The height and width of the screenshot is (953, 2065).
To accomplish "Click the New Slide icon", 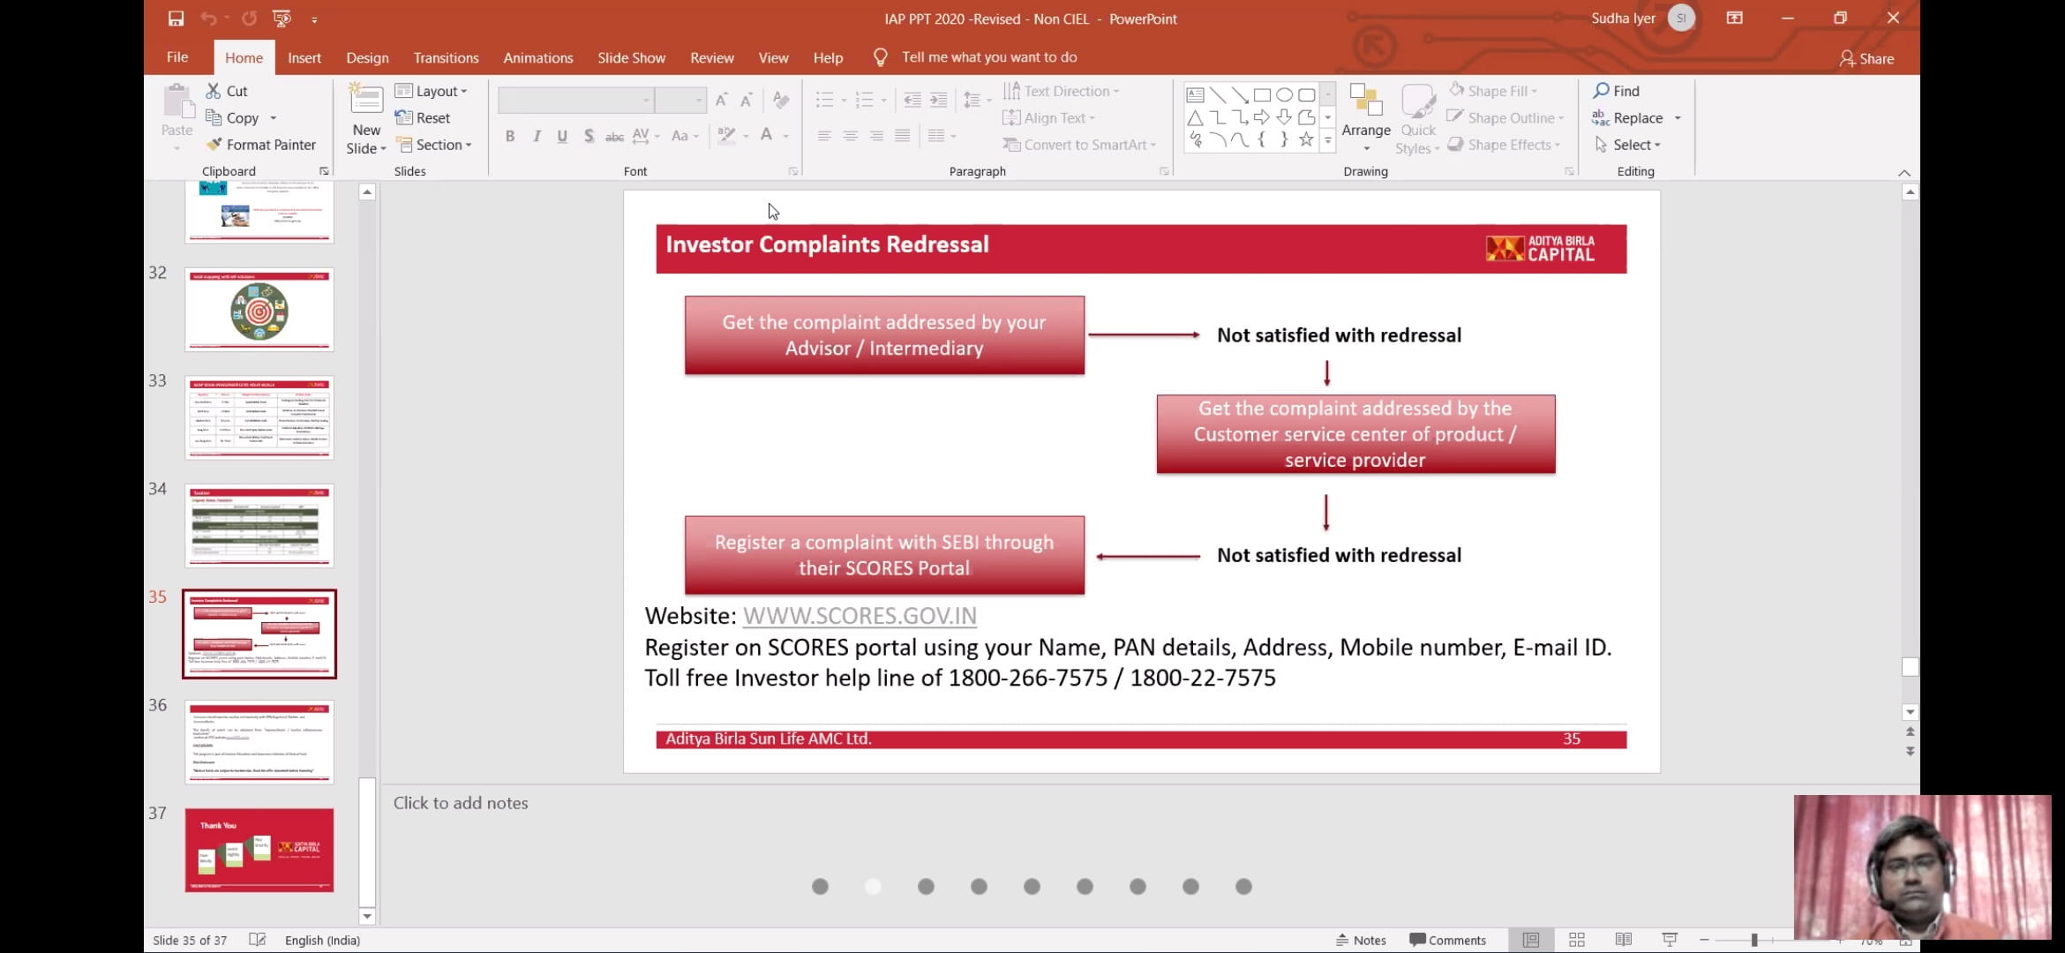I will (x=366, y=100).
